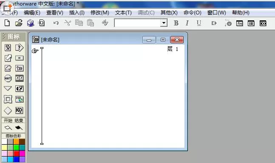Screen dimensions: 275x163
Task: Create a new file from toolbar
Action: tap(7, 23)
